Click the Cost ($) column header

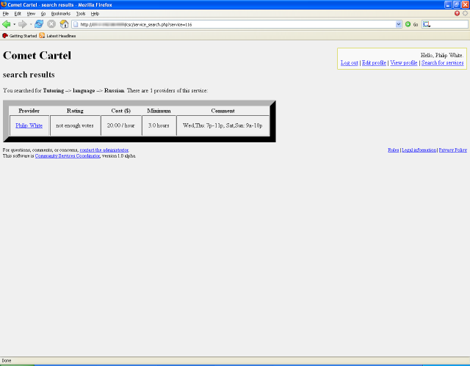point(120,111)
